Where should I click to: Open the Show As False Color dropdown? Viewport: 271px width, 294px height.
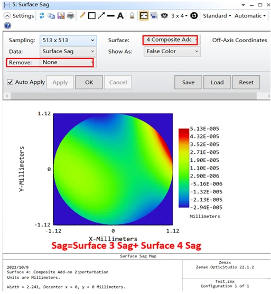[x=172, y=52]
